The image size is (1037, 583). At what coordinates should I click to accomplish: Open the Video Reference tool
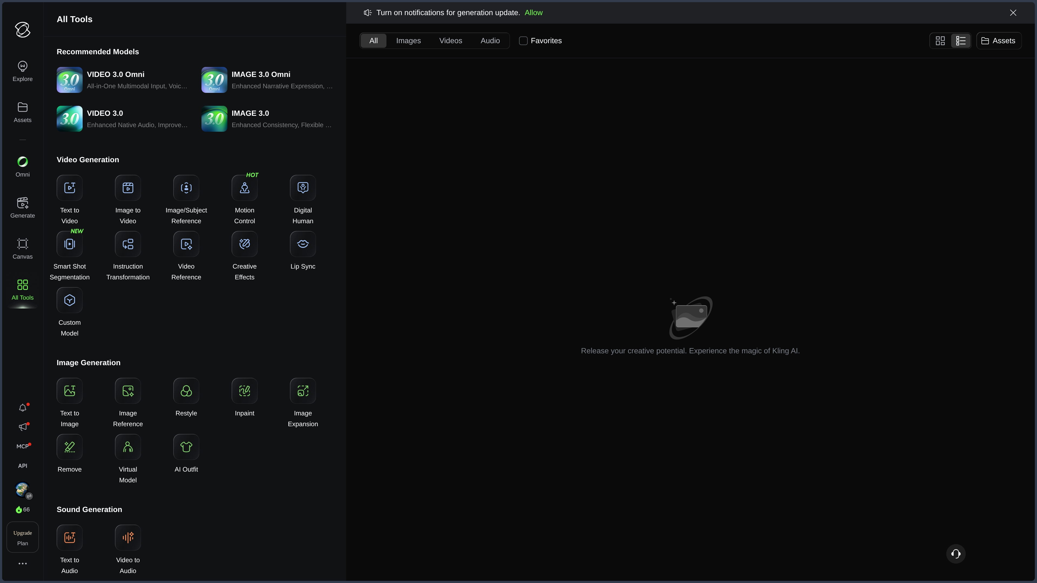point(186,256)
